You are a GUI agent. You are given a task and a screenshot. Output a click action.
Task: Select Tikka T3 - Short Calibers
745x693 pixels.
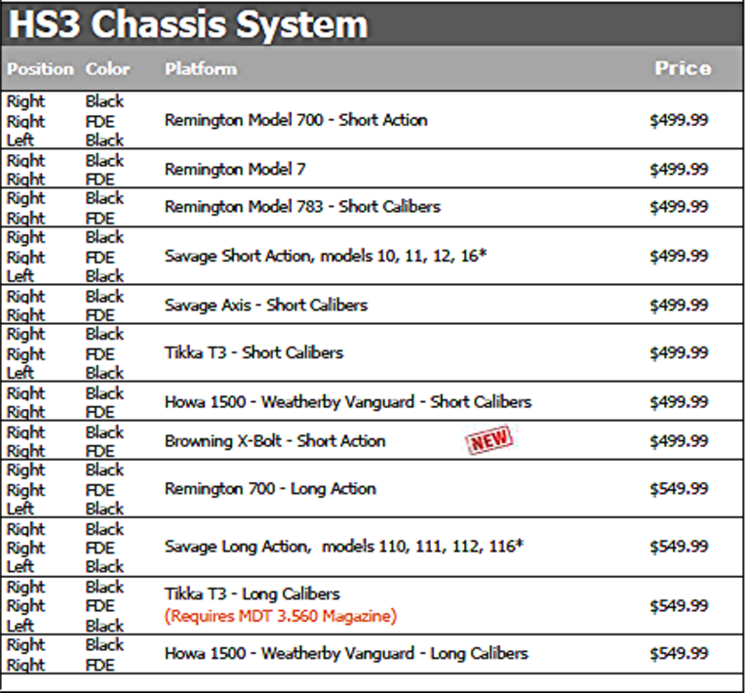tap(254, 352)
